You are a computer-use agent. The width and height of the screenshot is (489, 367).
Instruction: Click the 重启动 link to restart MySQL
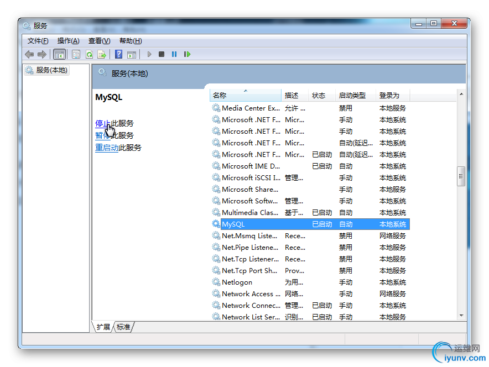107,148
